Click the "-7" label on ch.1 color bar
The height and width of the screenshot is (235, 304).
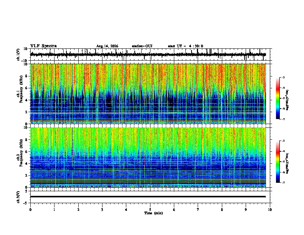[x=283, y=119]
